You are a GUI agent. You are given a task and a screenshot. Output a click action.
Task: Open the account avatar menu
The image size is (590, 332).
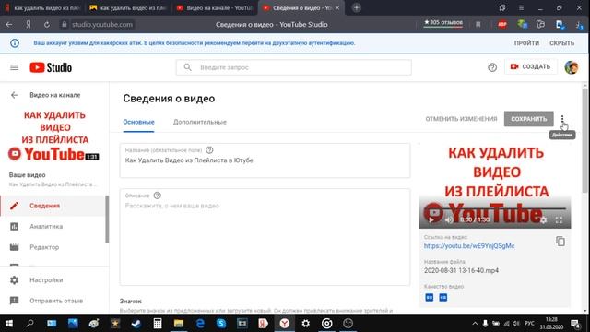click(572, 67)
